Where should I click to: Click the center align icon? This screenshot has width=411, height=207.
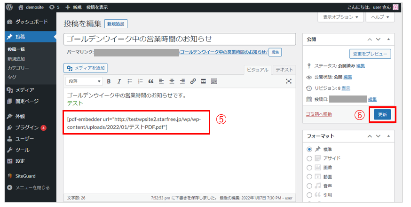click(x=172, y=81)
